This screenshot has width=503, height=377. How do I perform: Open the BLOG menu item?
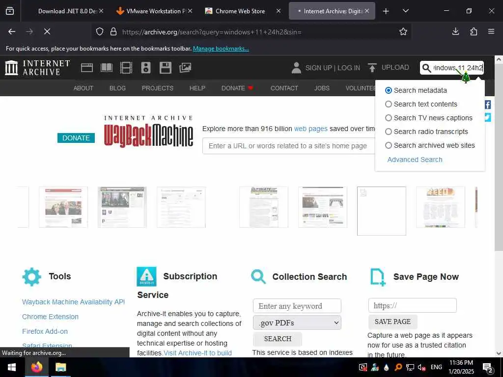pyautogui.click(x=117, y=88)
